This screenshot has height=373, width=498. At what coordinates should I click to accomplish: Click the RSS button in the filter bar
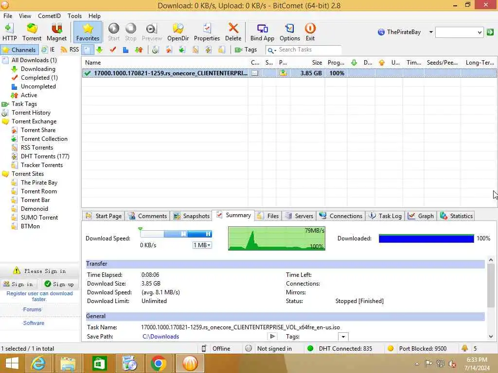coord(70,50)
